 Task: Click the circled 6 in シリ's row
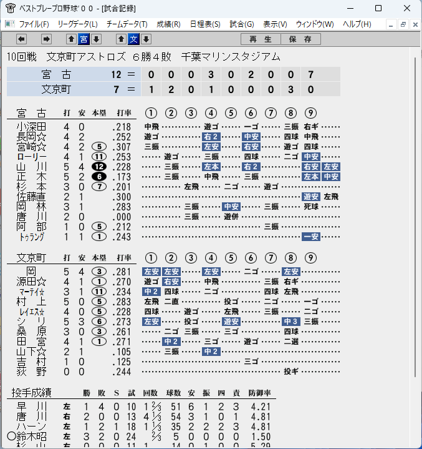[x=99, y=322]
